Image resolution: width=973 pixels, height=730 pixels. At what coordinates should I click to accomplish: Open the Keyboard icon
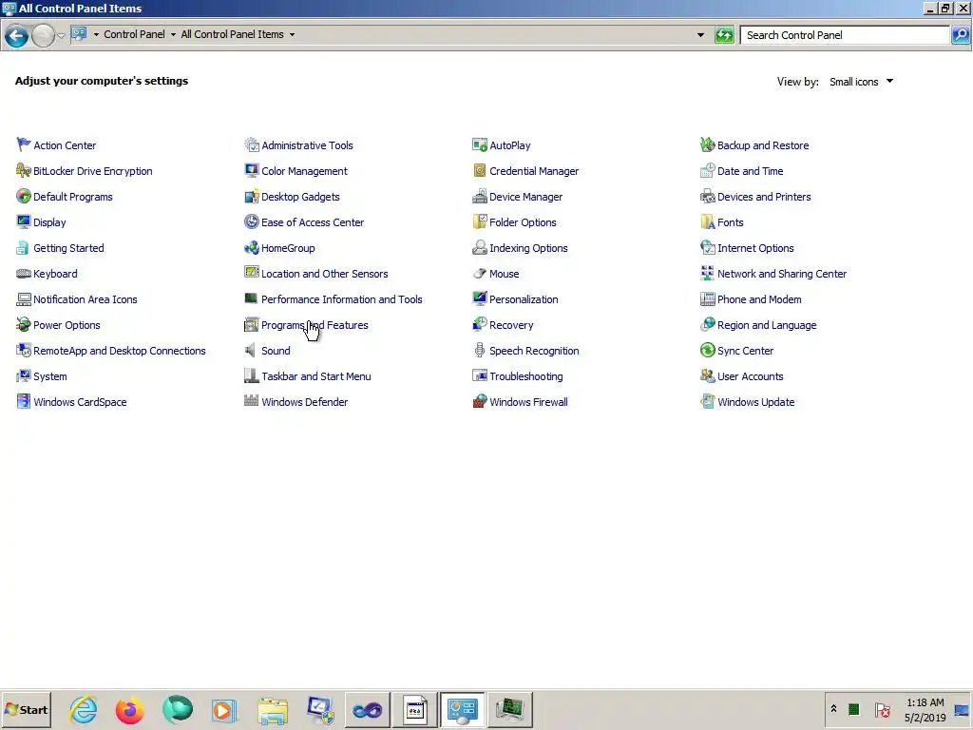(x=24, y=273)
